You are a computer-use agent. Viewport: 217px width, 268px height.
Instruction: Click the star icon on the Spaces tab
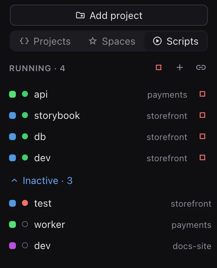click(x=93, y=41)
